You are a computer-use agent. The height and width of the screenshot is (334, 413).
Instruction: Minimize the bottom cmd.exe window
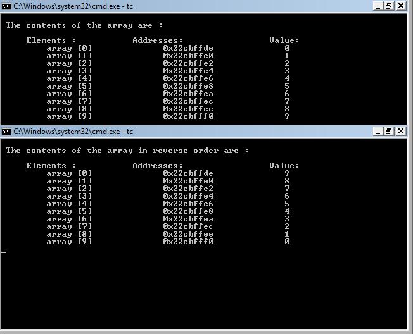pos(378,132)
